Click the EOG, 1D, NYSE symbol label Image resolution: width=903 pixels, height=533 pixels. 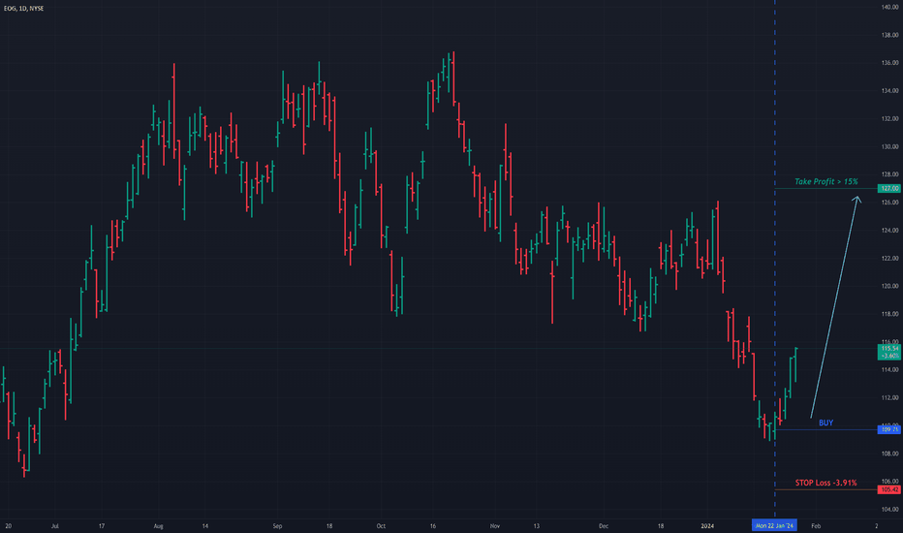23,9
